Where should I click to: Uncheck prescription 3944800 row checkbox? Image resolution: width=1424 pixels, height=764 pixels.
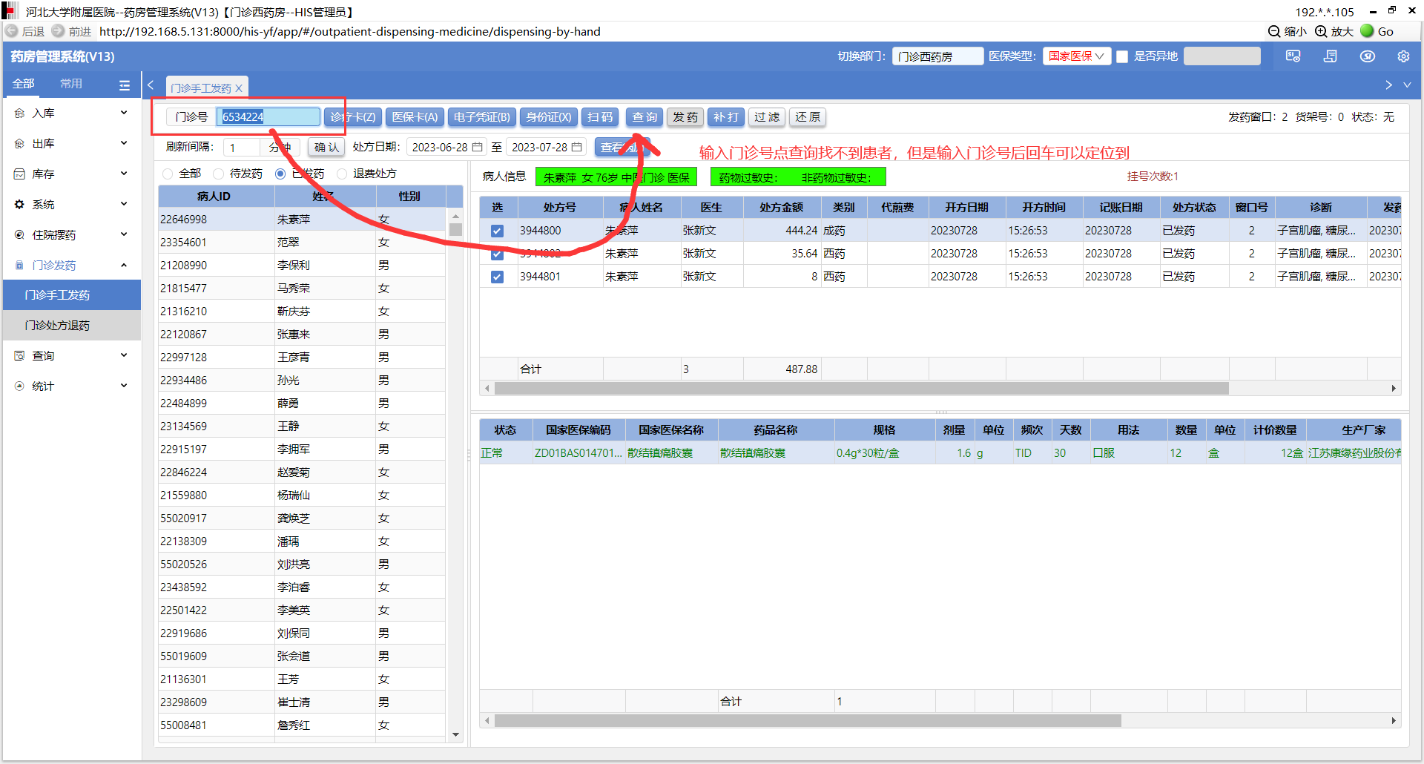coord(497,231)
